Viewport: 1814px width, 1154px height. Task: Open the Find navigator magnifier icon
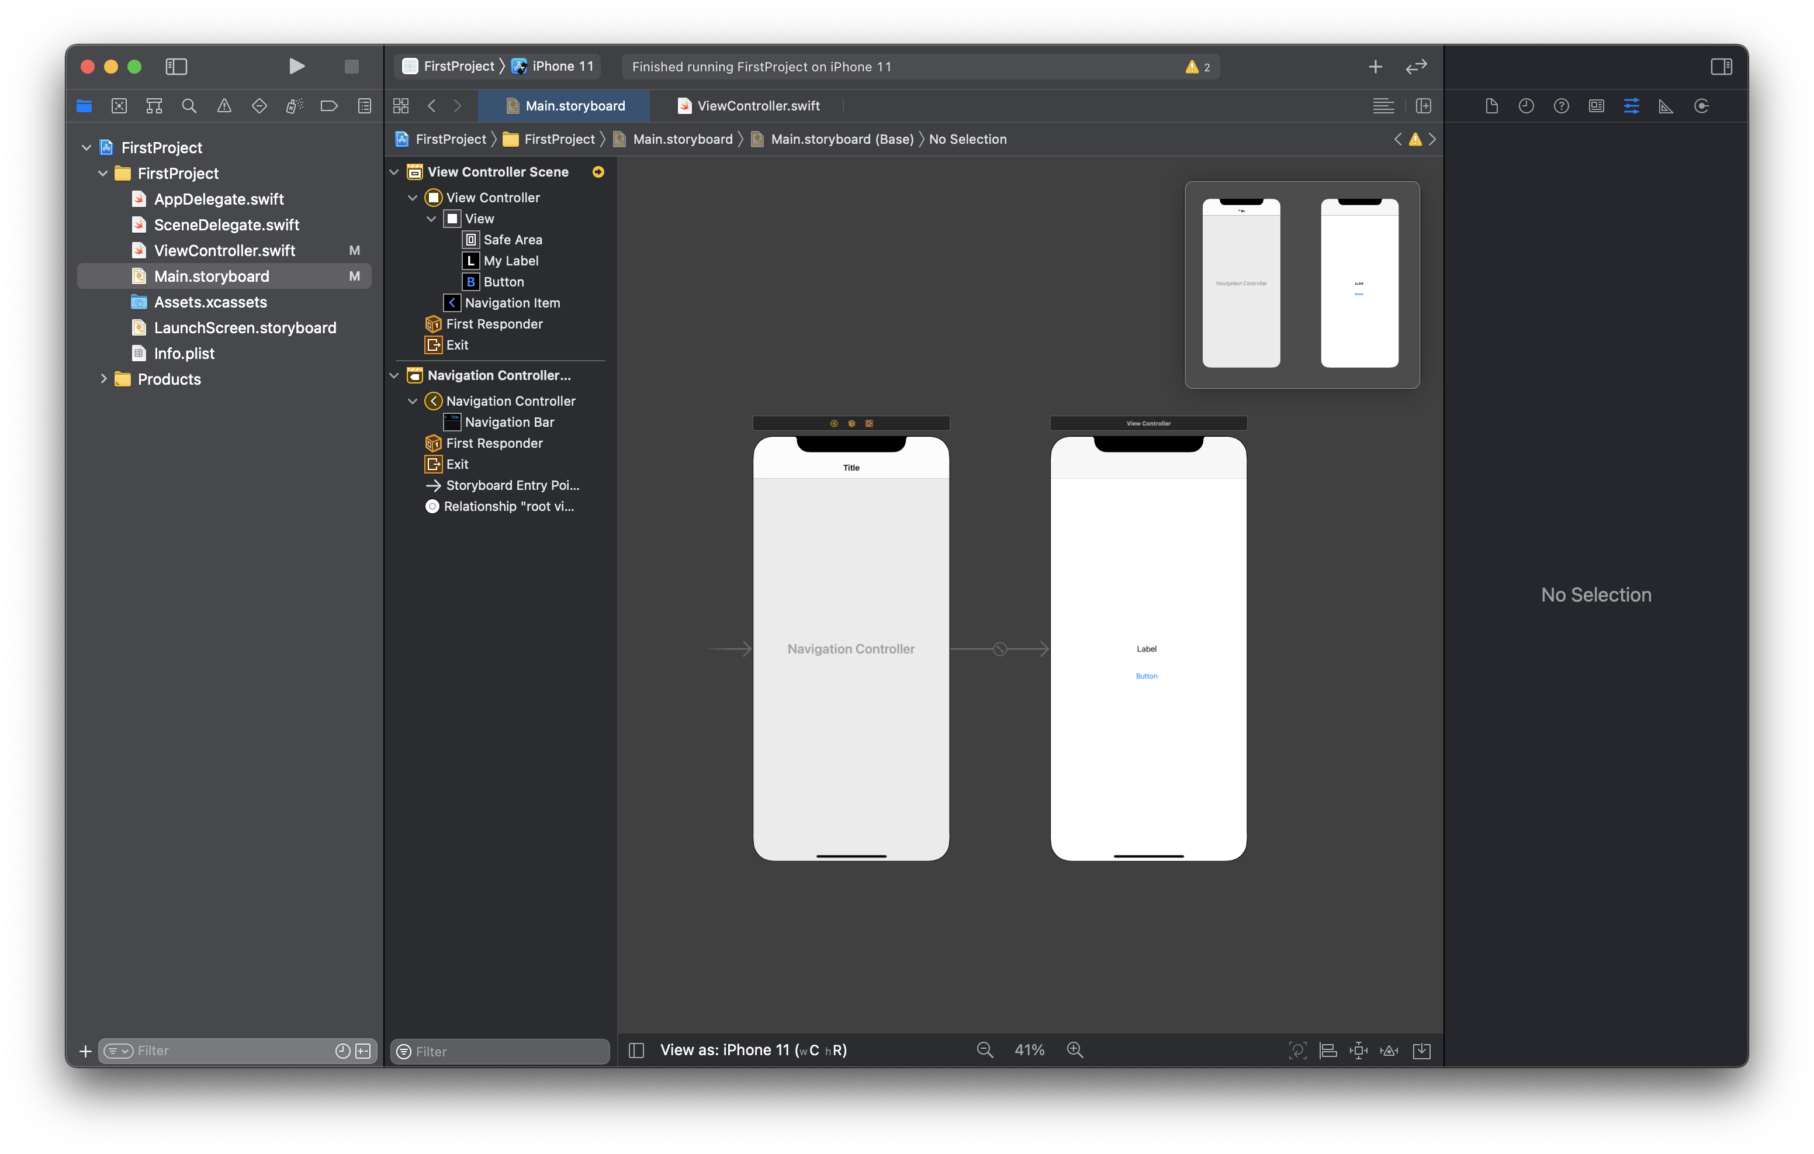189,106
